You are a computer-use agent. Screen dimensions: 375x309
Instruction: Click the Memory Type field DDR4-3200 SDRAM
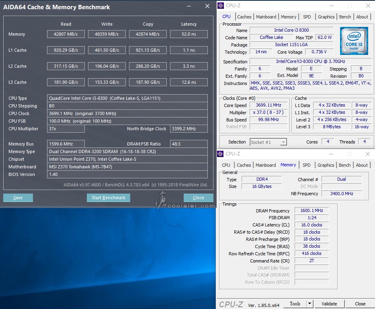tap(127, 151)
